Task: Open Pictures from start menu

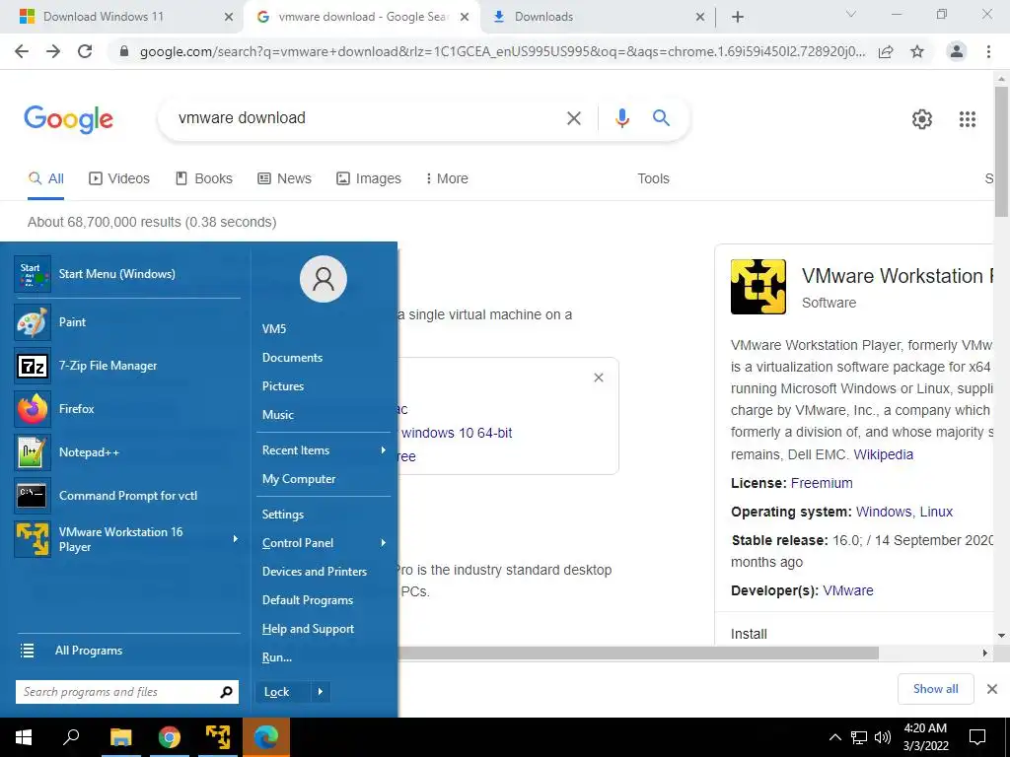Action: (x=283, y=386)
